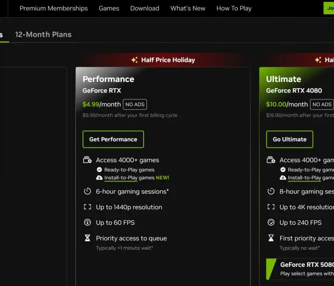Click the NO ADS badge on Ultimate plan
The height and width of the screenshot is (286, 334).
coord(322,104)
